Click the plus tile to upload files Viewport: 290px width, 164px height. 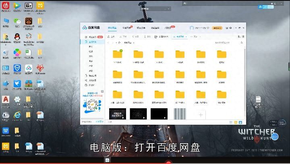pos(201,115)
